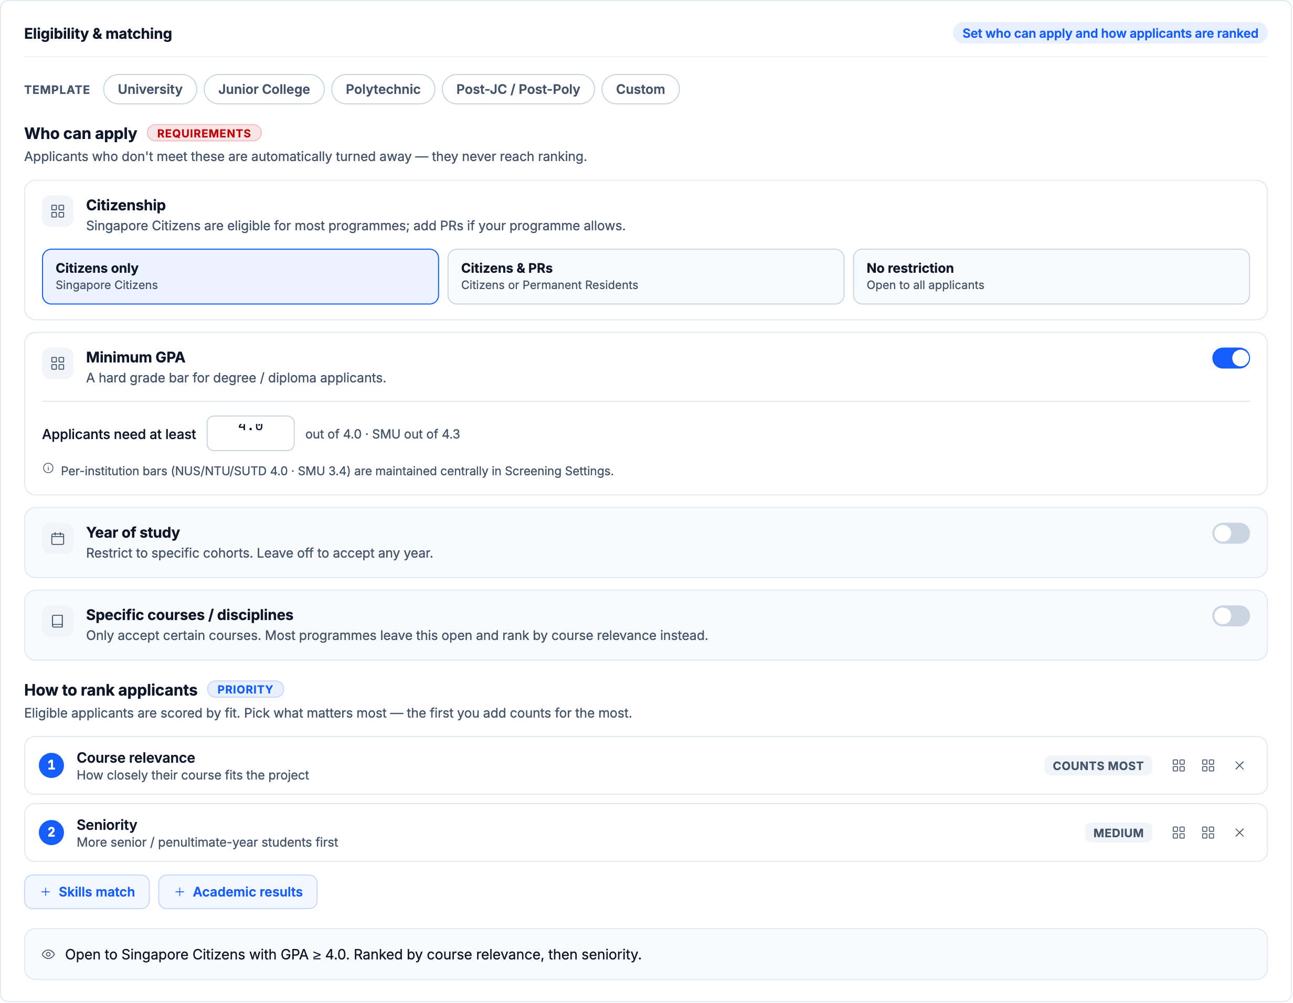Click first grid icon in Seniority row
Image resolution: width=1293 pixels, height=1003 pixels.
coord(1179,833)
